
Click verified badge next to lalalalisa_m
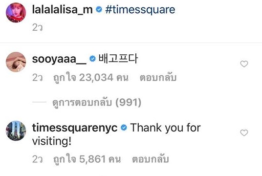point(99,9)
